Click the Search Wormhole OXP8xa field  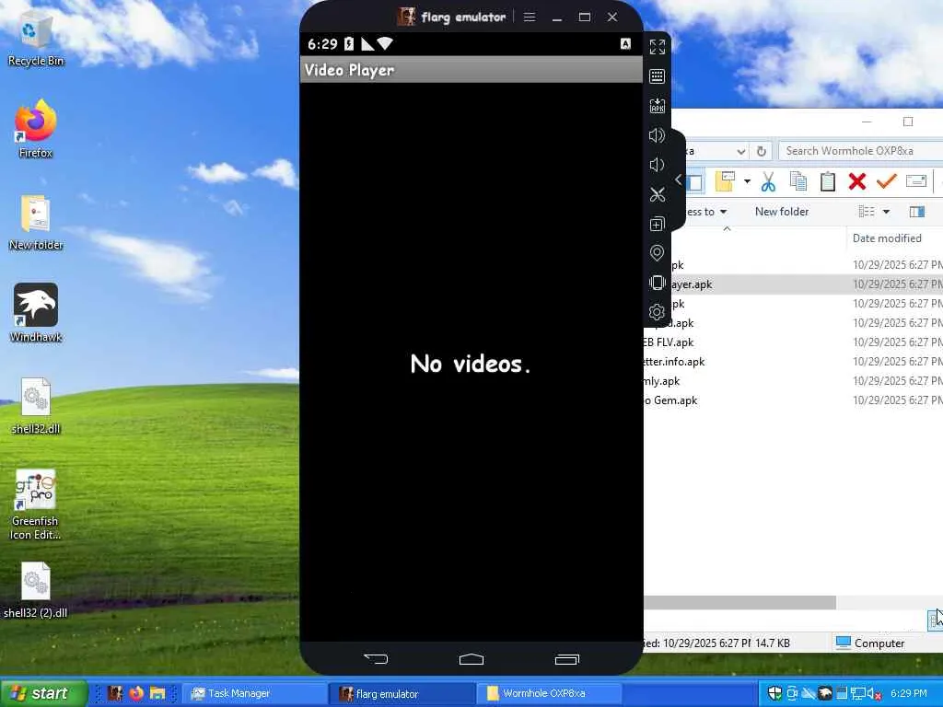(860, 151)
